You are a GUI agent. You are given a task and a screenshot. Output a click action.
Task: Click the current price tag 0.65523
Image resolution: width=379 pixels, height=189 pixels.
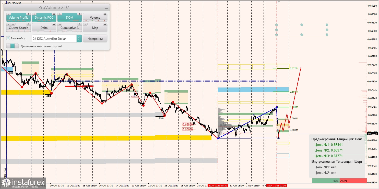click(x=373, y=134)
